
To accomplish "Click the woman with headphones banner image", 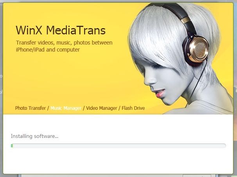I will [181, 59].
